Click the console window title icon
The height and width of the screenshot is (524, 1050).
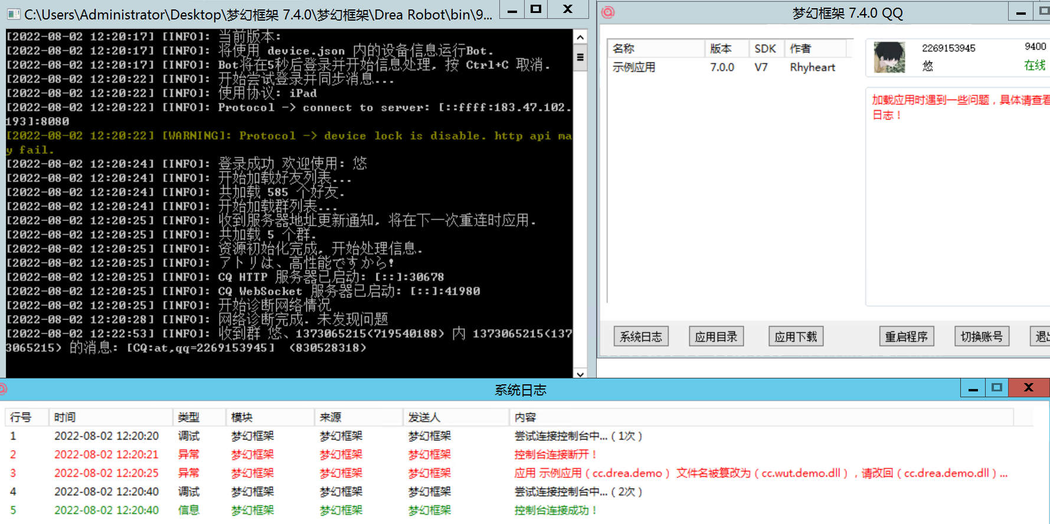tap(13, 14)
